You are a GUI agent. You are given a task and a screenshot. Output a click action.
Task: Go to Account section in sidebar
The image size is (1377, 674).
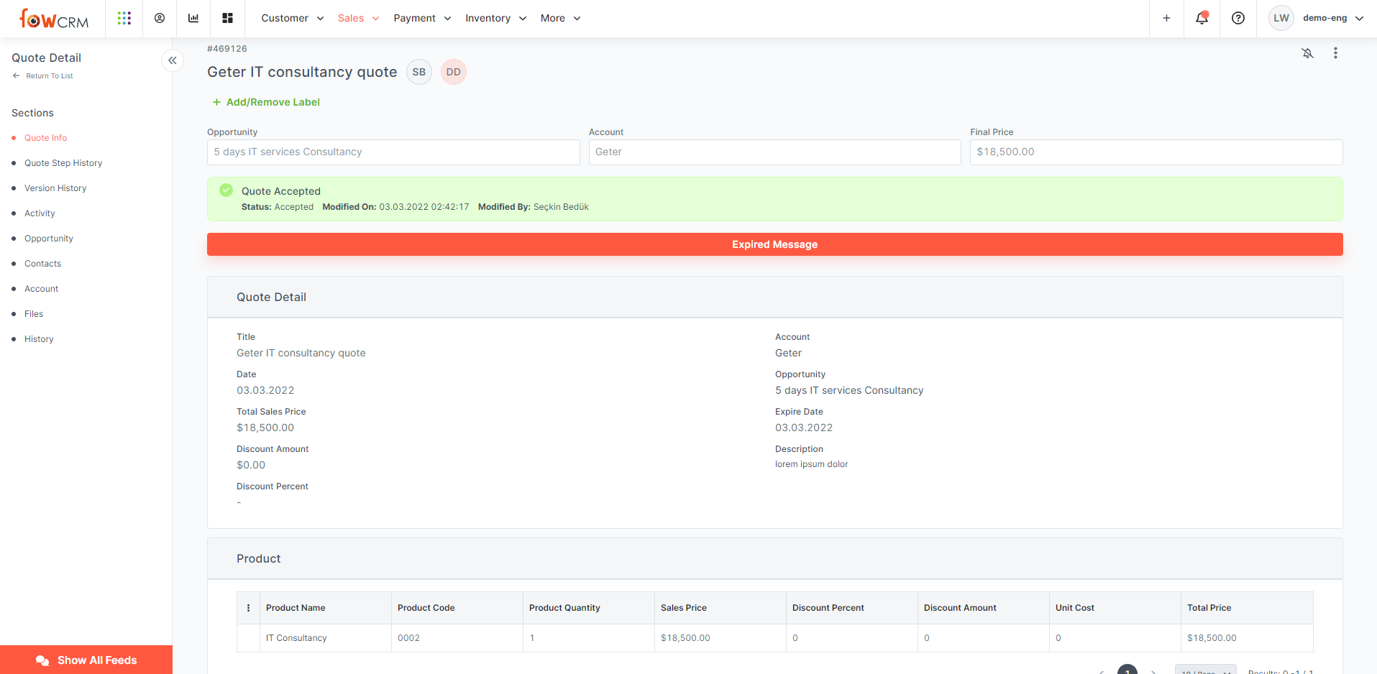(x=42, y=289)
